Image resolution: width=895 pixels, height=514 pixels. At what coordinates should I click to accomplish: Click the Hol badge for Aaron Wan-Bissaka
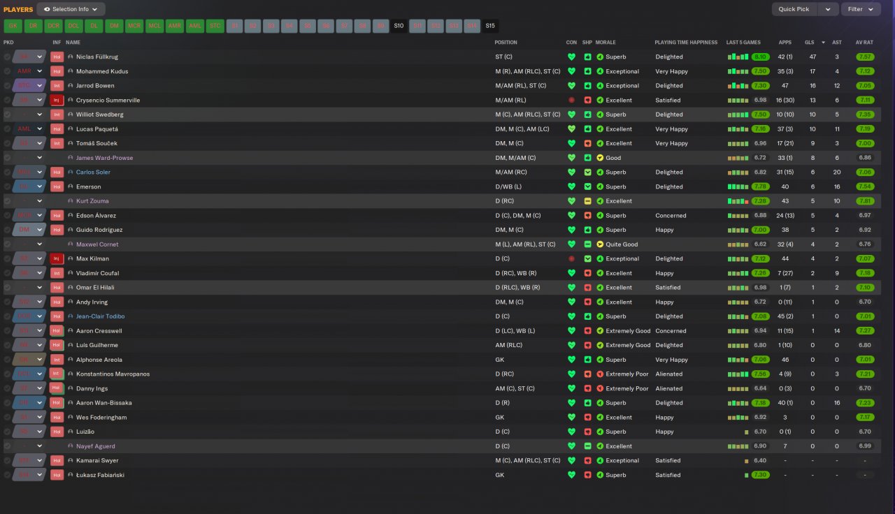coord(57,403)
